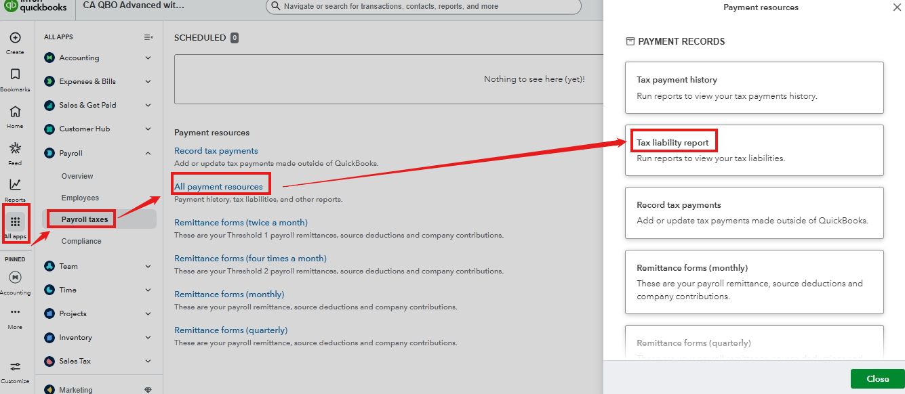Open Reports chart icon
The height and width of the screenshot is (394, 905).
tap(15, 185)
